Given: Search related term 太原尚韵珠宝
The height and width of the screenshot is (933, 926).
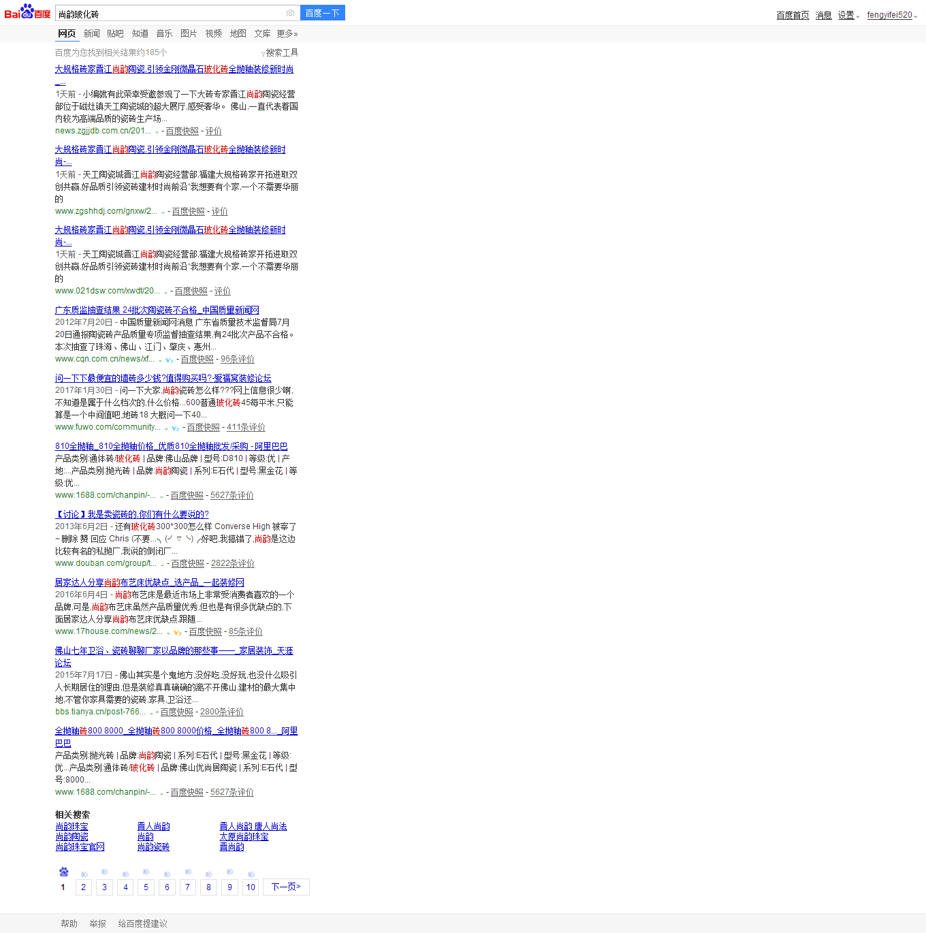Looking at the screenshot, I should [244, 836].
